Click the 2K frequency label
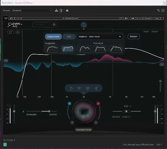 tap(84, 97)
